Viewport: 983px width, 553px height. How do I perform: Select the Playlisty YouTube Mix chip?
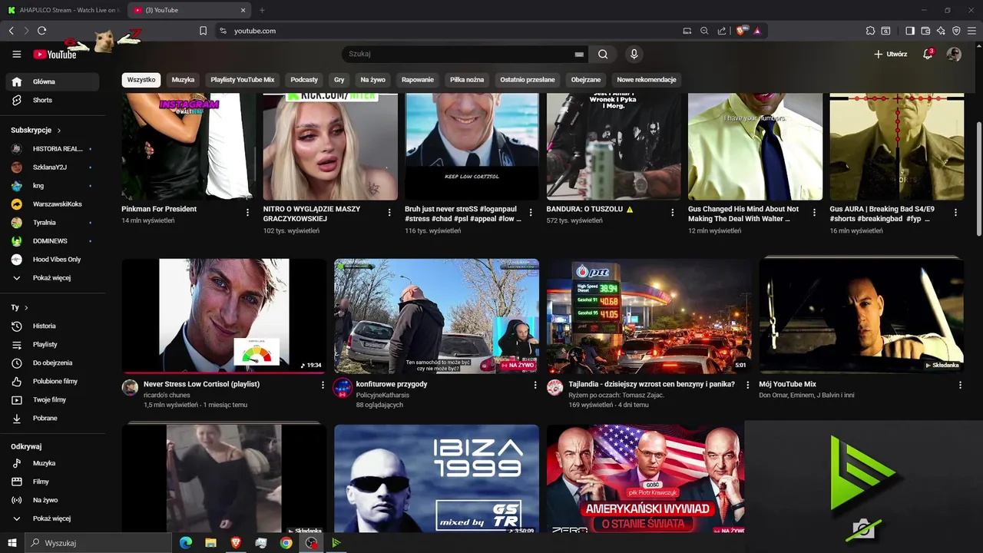pos(243,80)
